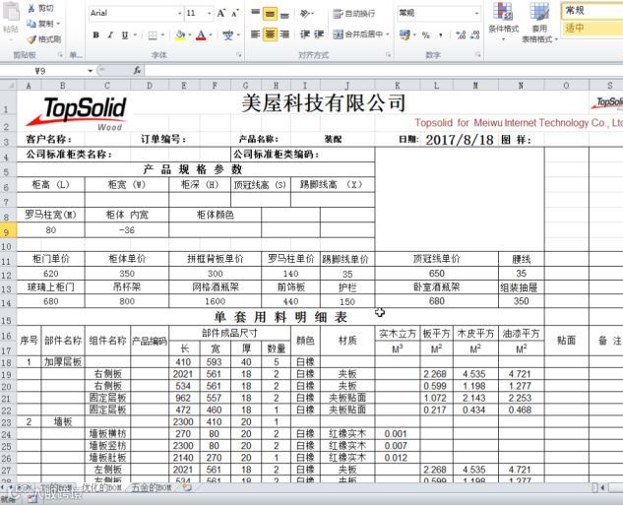Click the decrease decimal places icon
The image size is (623, 506).
tap(474, 35)
